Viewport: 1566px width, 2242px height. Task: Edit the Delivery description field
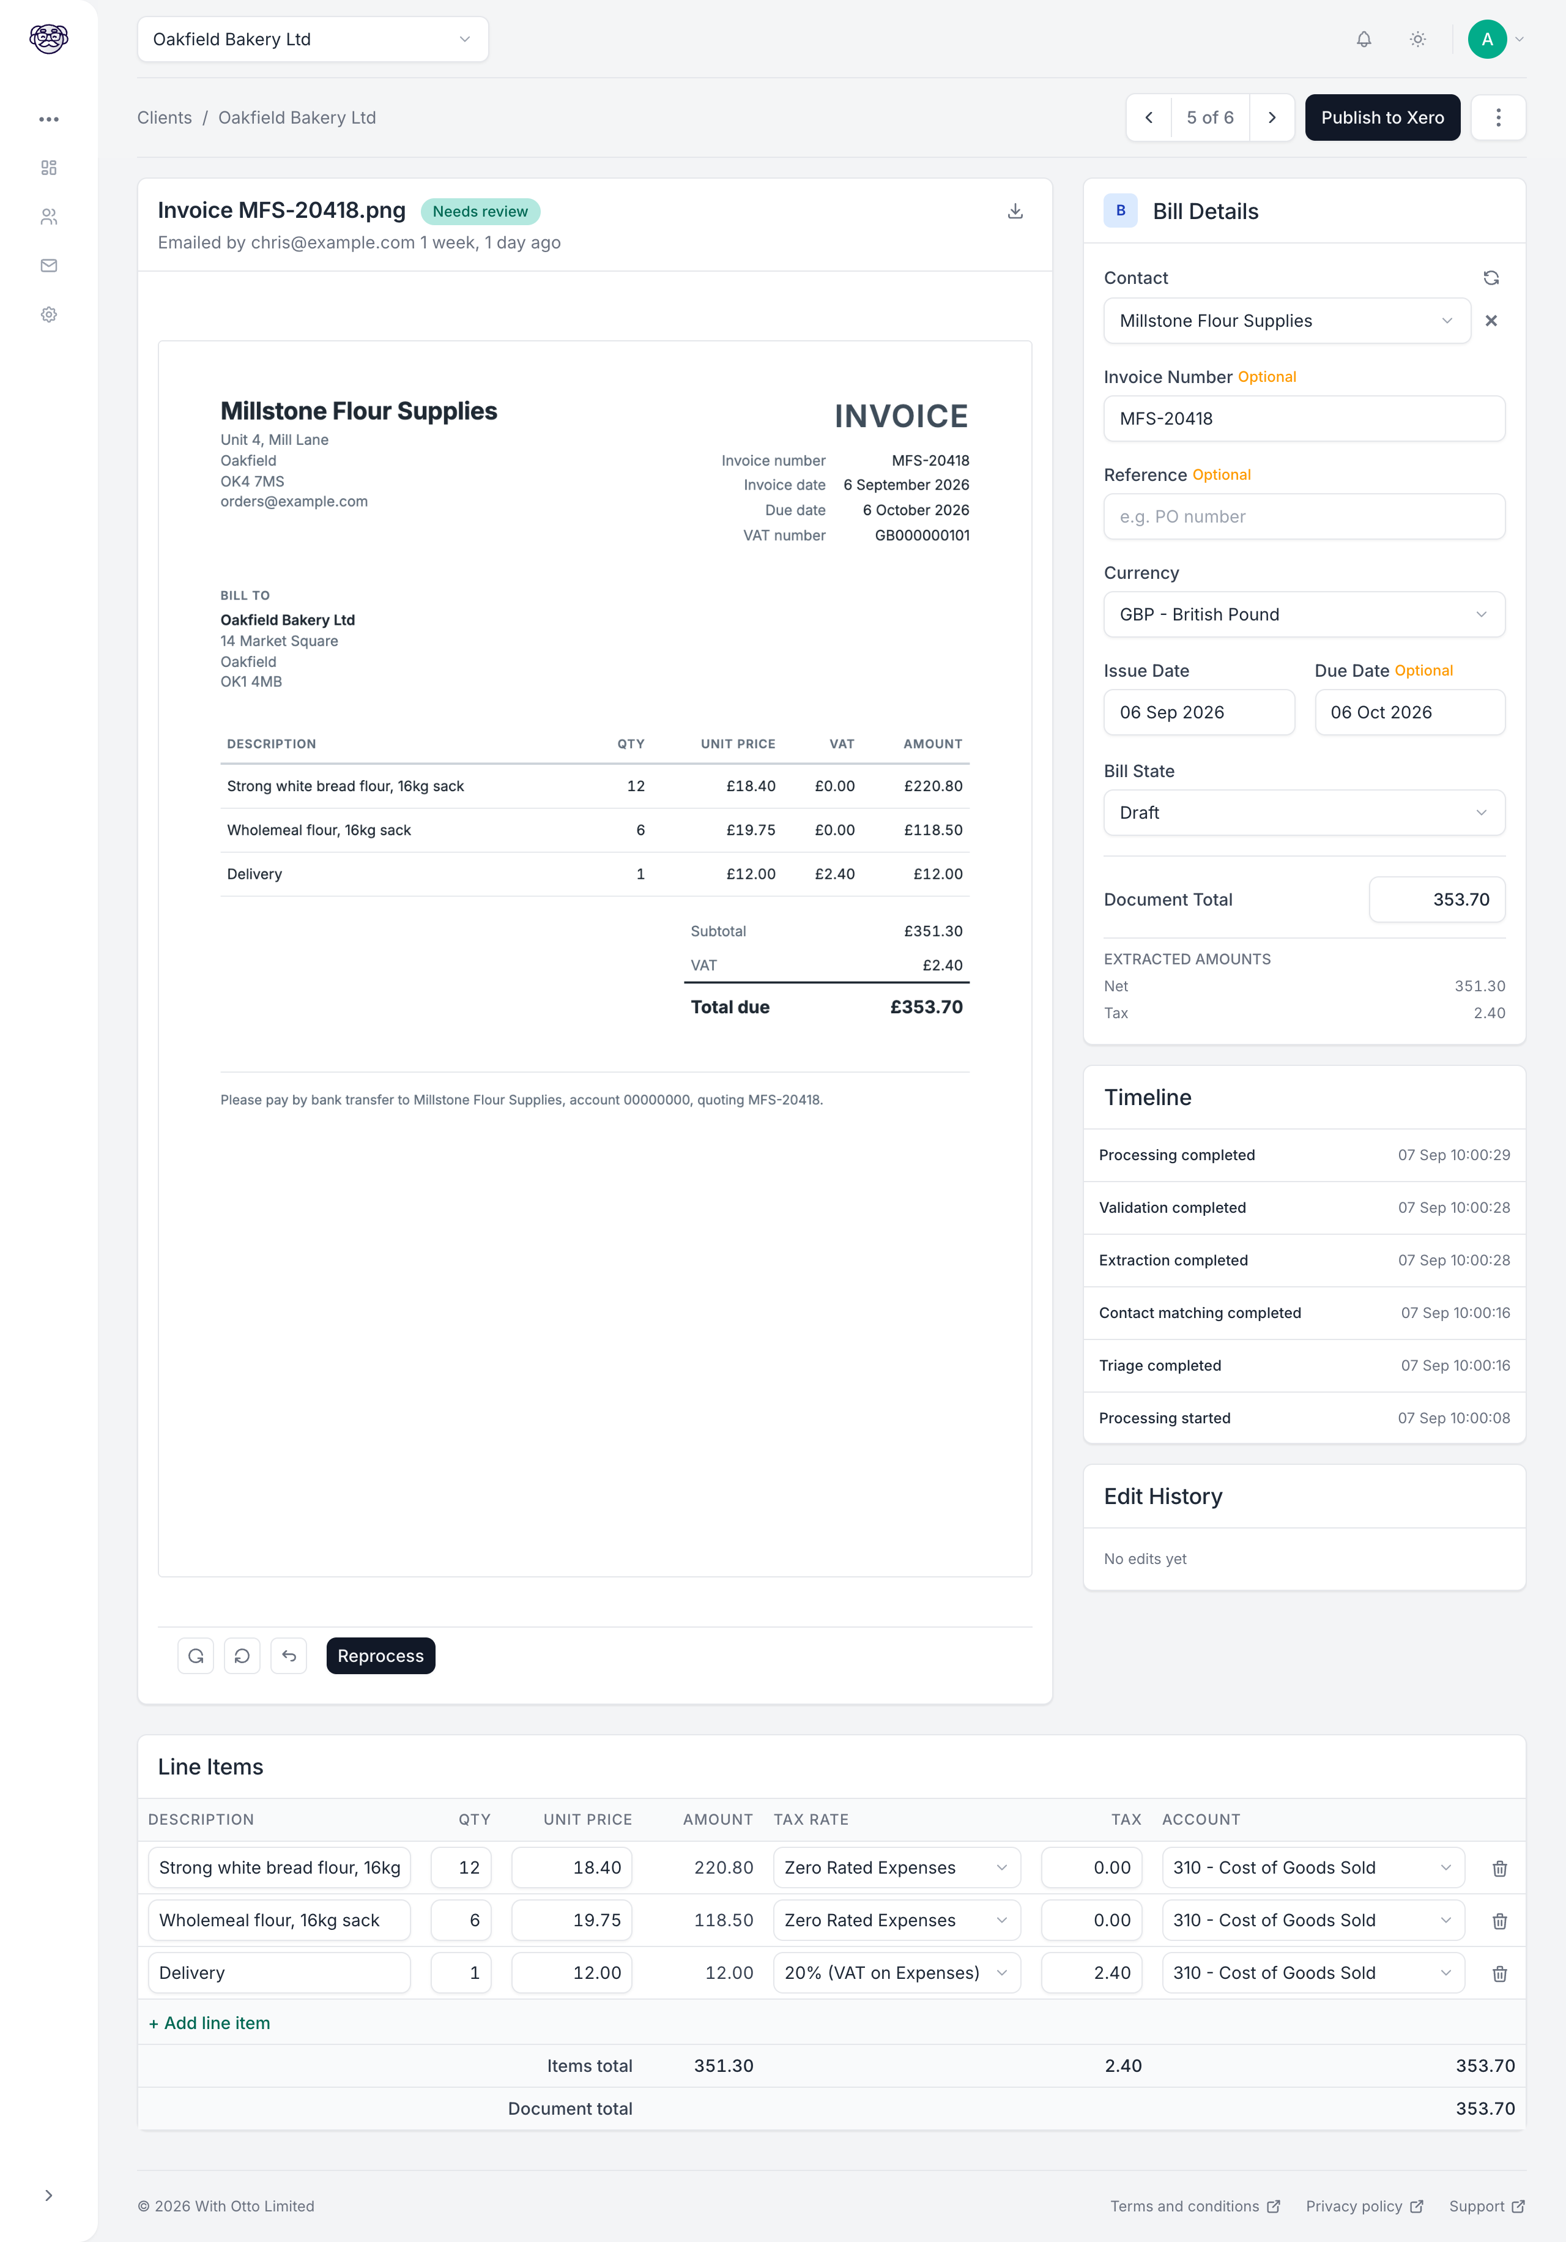tap(279, 1973)
